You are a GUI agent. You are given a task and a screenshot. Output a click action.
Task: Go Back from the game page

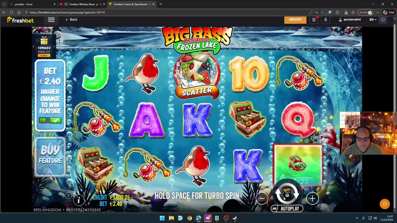(x=71, y=20)
